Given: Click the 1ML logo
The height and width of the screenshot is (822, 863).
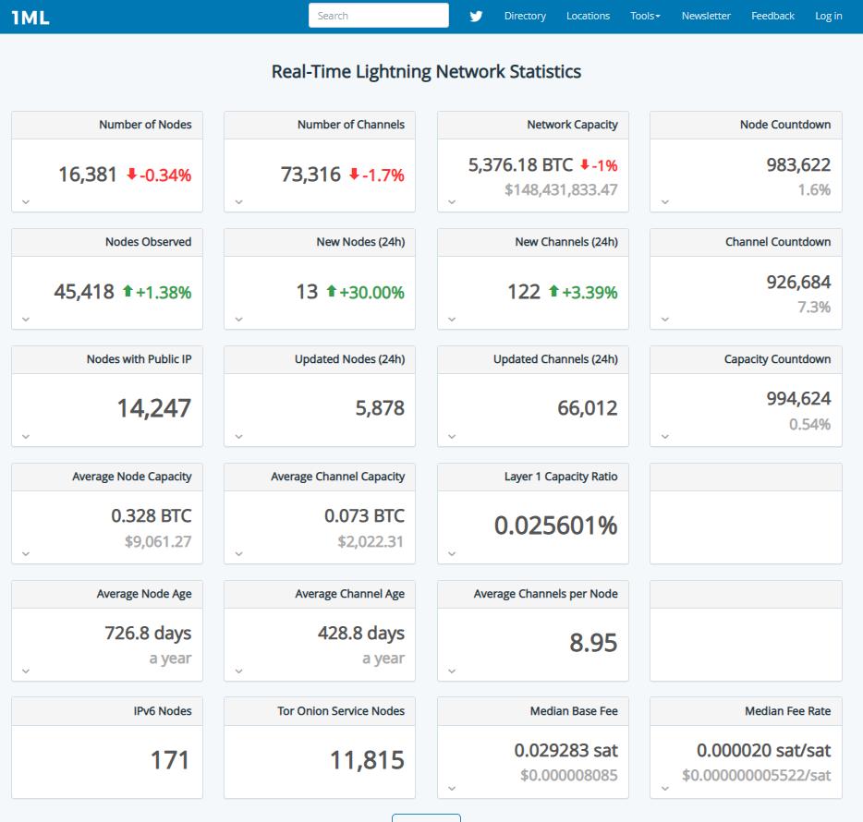Looking at the screenshot, I should click(30, 16).
